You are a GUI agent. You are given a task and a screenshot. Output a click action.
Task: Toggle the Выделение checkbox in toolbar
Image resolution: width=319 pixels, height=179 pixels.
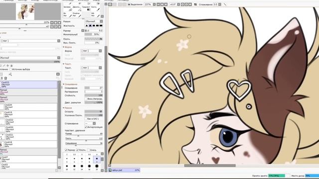coord(129,4)
